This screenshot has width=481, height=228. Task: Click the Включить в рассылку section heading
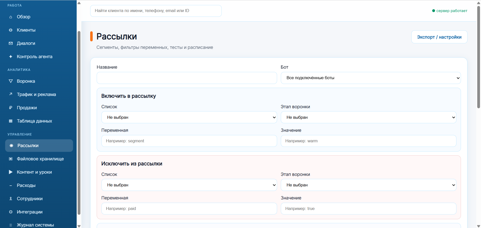click(x=129, y=96)
